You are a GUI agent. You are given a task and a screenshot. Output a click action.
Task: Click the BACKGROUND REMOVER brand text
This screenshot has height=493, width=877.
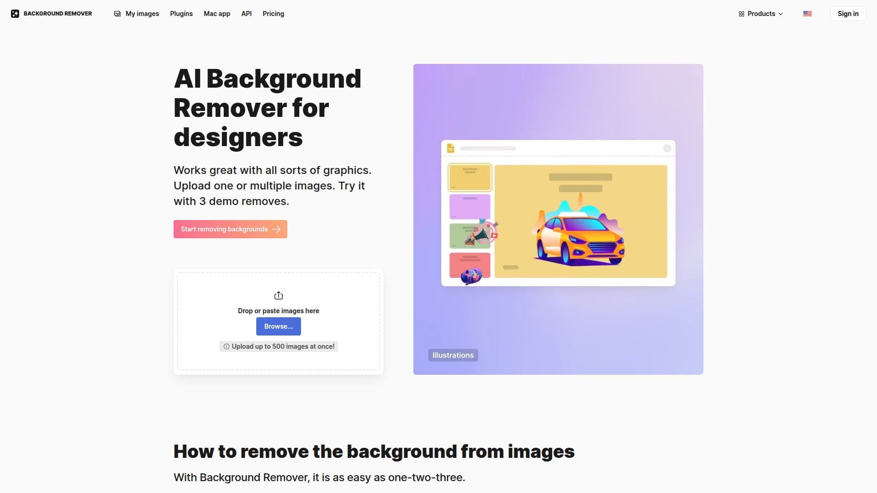coord(58,14)
